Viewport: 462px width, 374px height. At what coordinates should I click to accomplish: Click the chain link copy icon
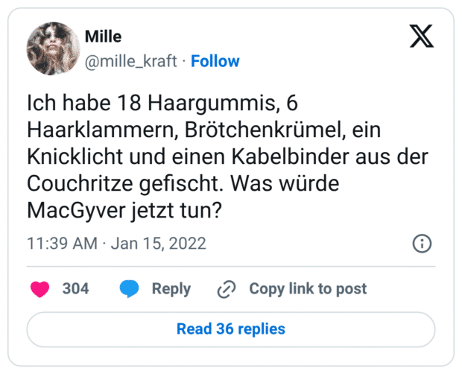pyautogui.click(x=226, y=289)
